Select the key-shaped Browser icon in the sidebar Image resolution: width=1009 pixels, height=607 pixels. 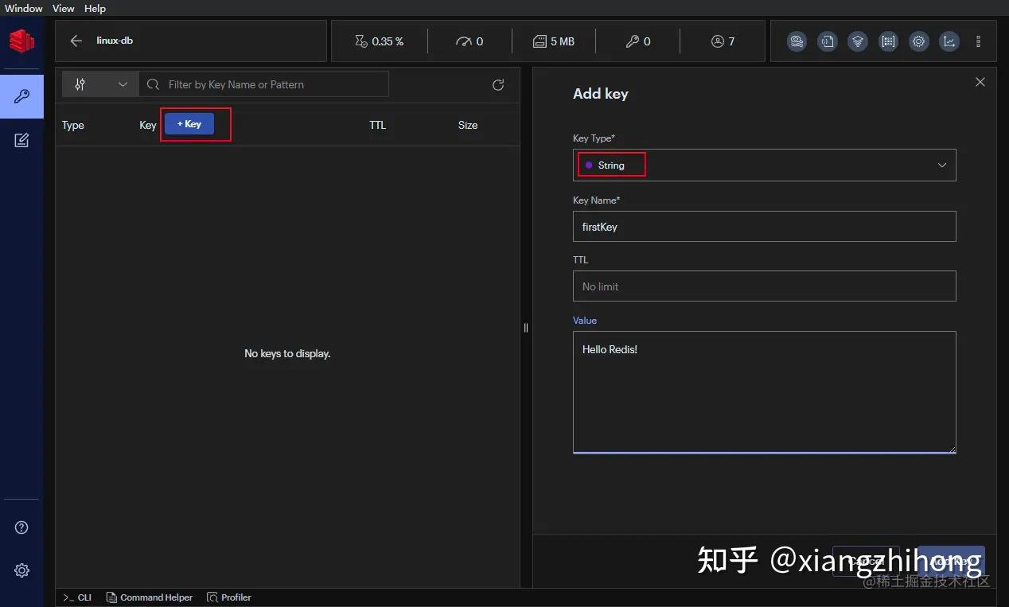click(21, 96)
